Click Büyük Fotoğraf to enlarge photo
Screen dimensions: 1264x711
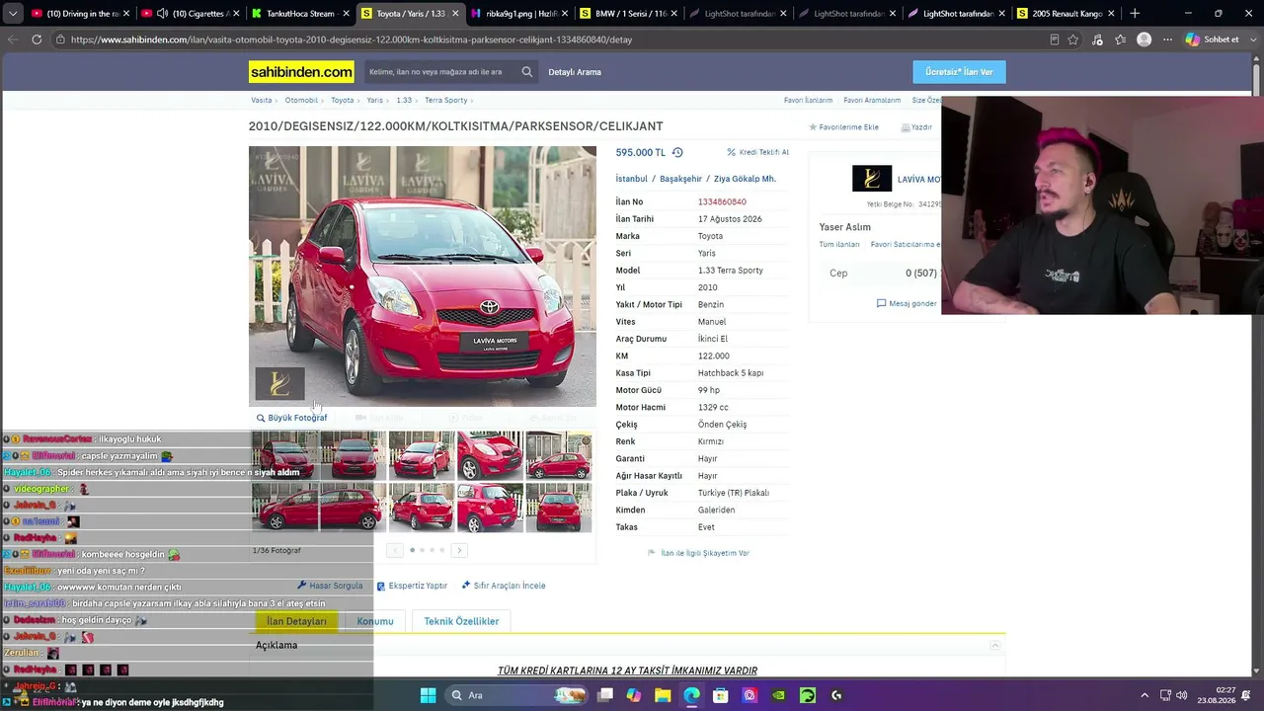click(292, 418)
